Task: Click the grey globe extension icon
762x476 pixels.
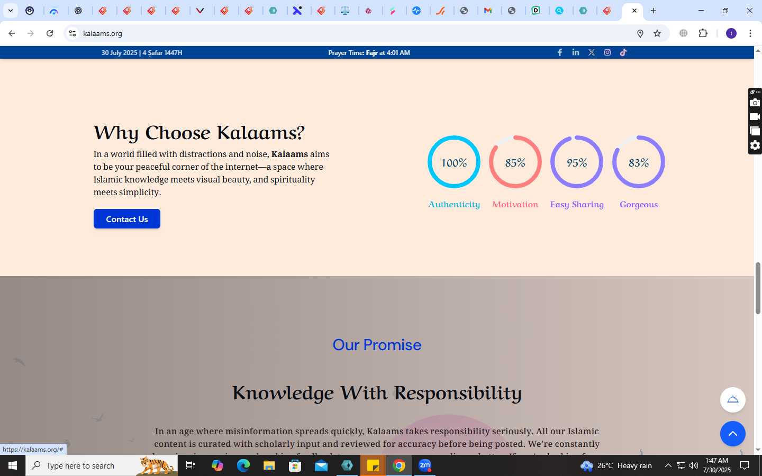Action: [x=684, y=33]
